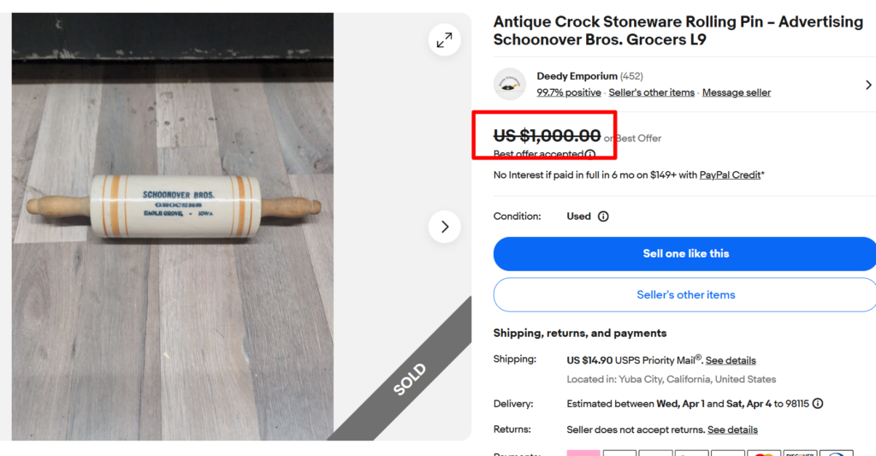Open returns See details link

click(732, 429)
